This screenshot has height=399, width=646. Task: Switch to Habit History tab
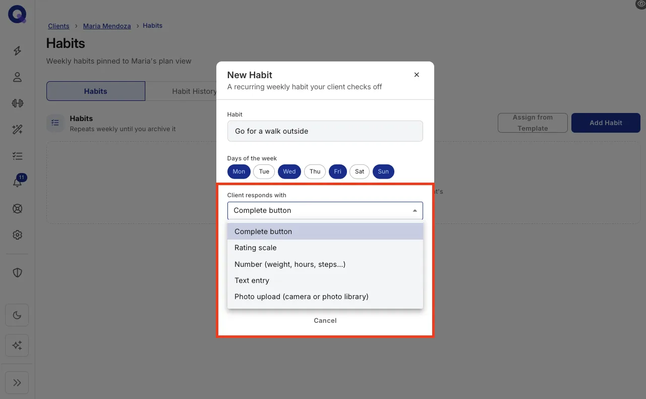(194, 91)
